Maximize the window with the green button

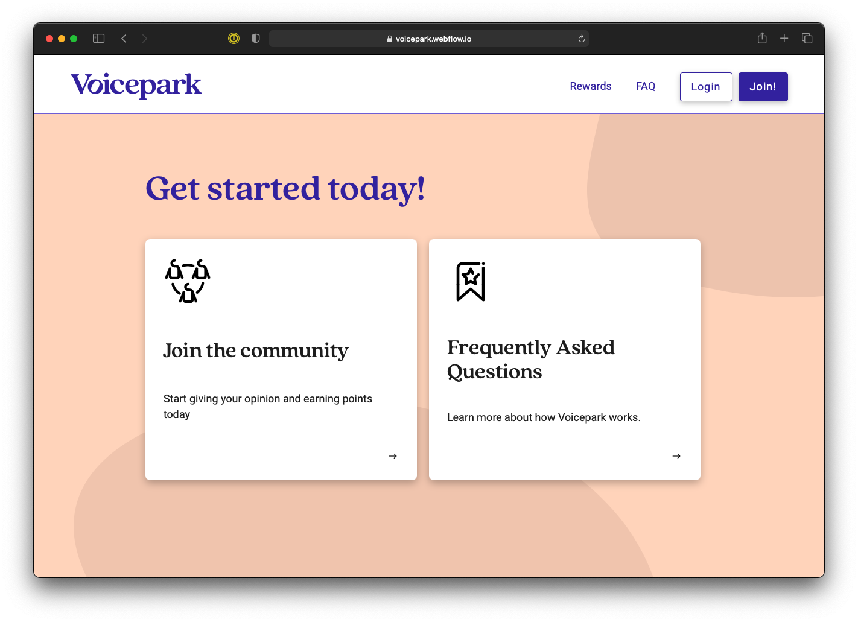pyautogui.click(x=74, y=39)
